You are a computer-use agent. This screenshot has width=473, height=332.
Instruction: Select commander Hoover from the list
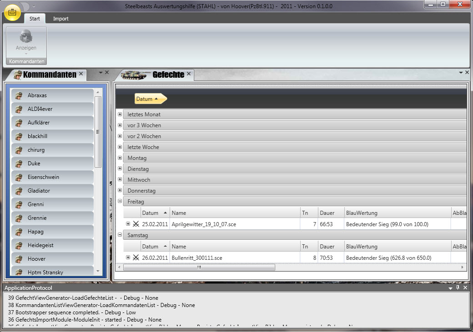click(x=36, y=259)
